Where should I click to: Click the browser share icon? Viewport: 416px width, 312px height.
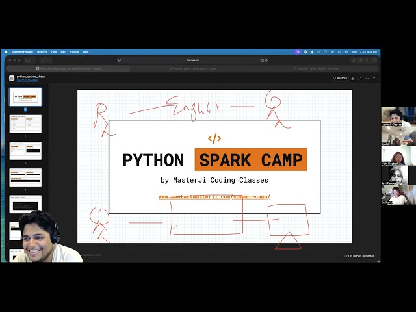click(360, 60)
